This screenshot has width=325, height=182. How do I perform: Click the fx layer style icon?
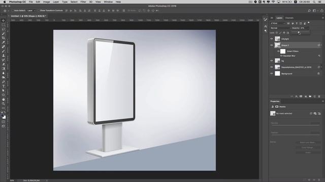pyautogui.click(x=297, y=97)
